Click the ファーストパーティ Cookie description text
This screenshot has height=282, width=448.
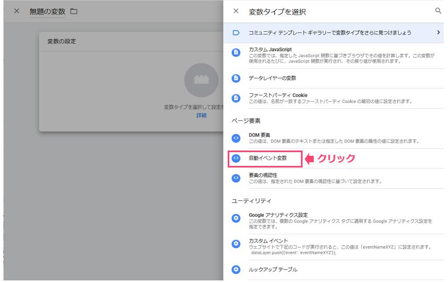point(330,101)
